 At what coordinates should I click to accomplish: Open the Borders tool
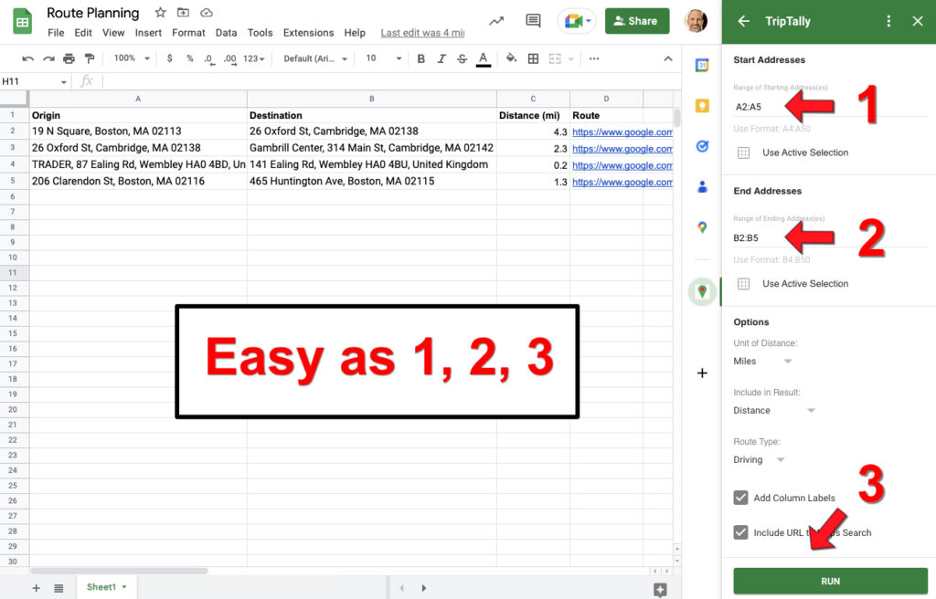(533, 58)
